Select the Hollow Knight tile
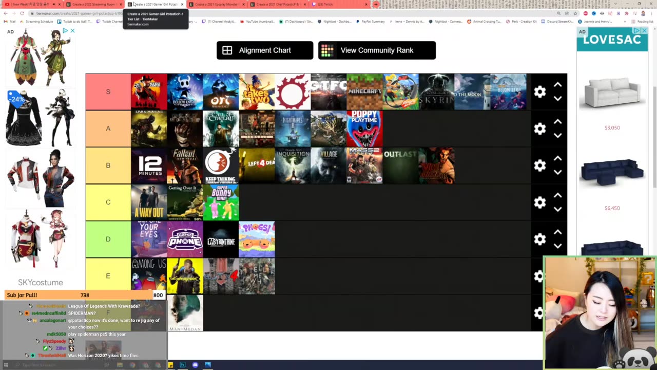The width and height of the screenshot is (657, 370). click(x=185, y=91)
